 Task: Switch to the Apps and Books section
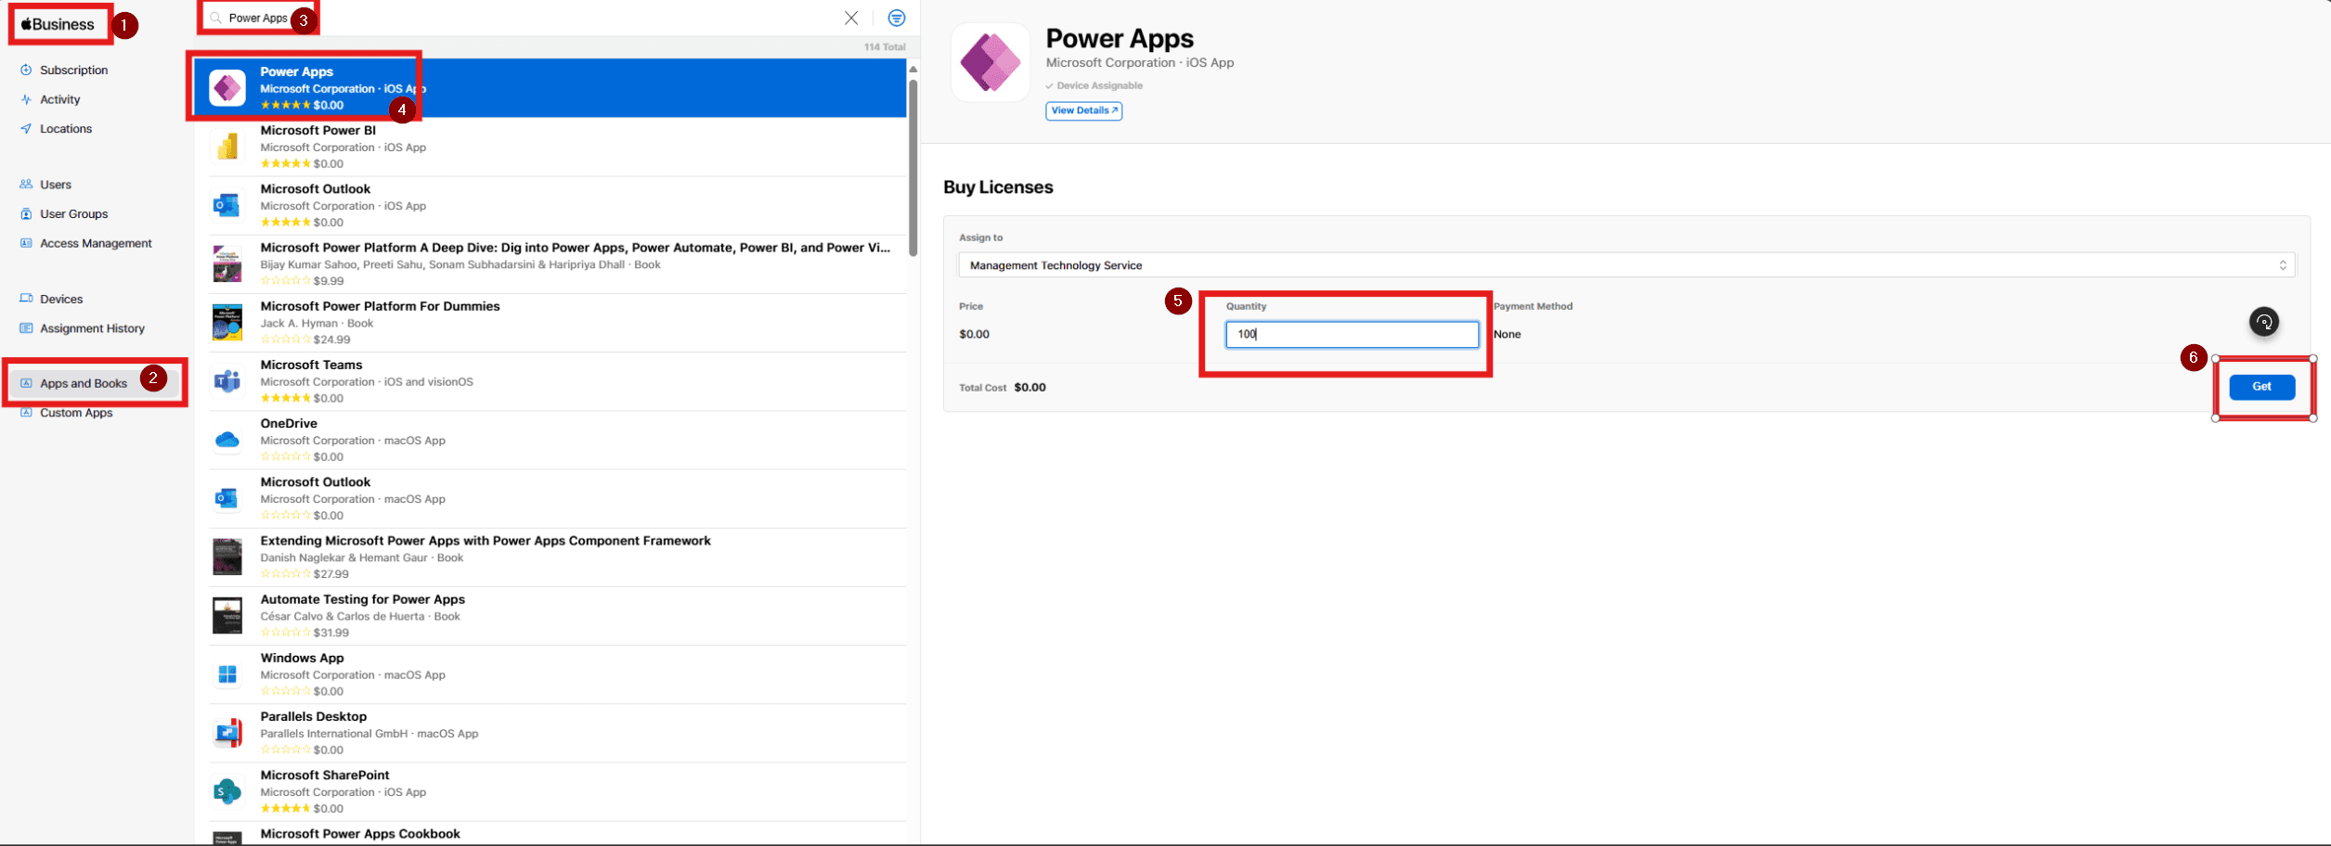[x=83, y=382]
